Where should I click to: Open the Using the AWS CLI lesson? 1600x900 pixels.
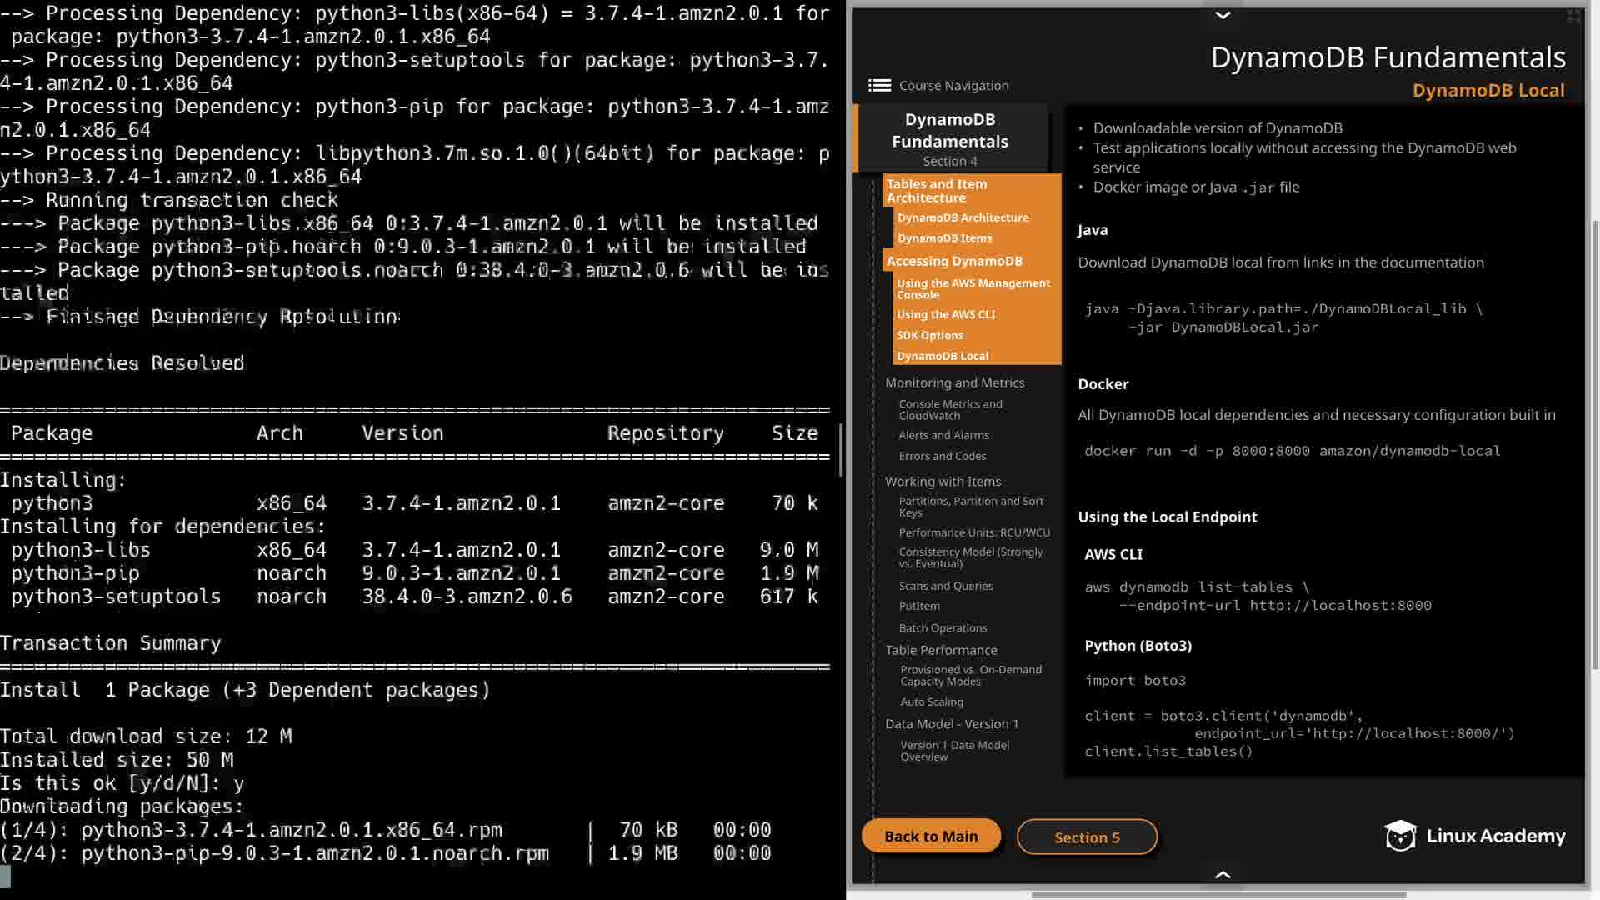[946, 314]
